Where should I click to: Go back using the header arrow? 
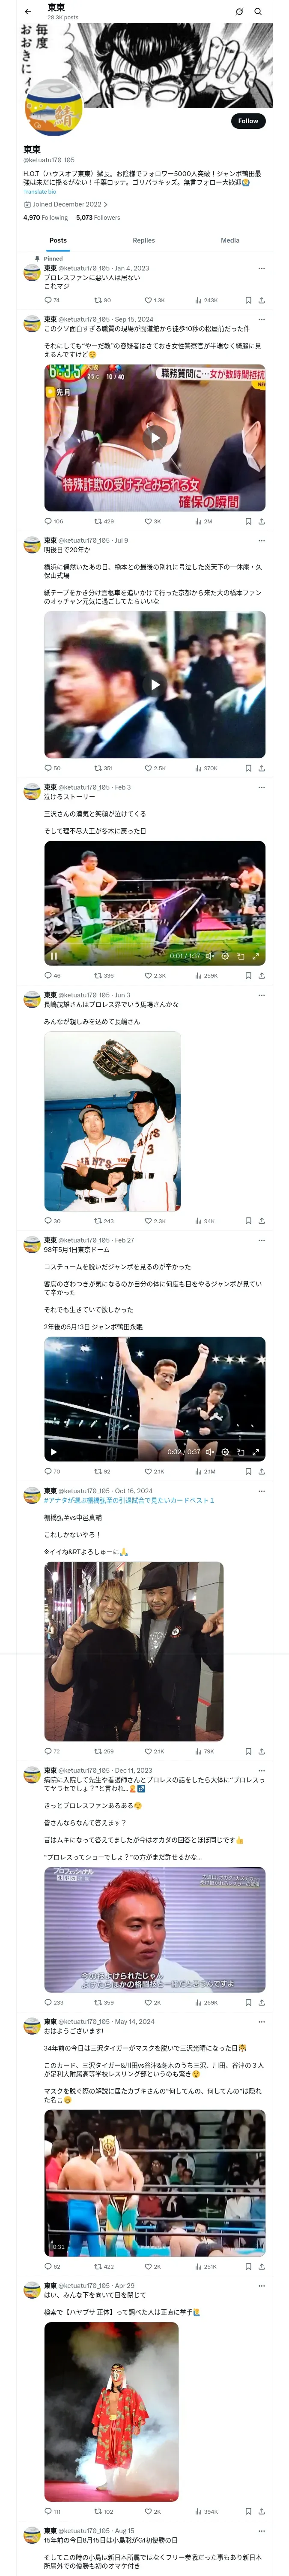28,12
